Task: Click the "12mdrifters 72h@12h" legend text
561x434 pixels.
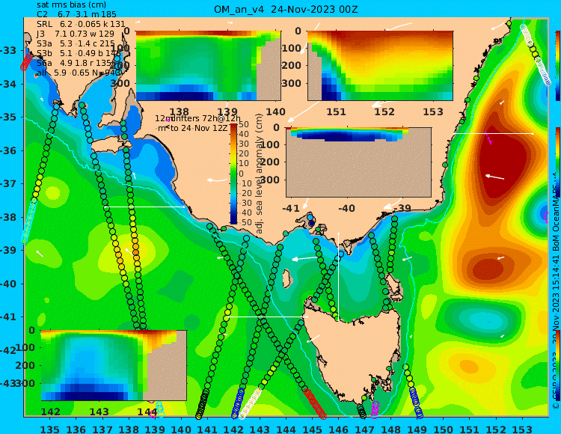Action: 198,118
